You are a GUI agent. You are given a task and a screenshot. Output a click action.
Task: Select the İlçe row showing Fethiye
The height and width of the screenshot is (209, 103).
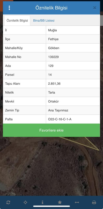pos(52,39)
